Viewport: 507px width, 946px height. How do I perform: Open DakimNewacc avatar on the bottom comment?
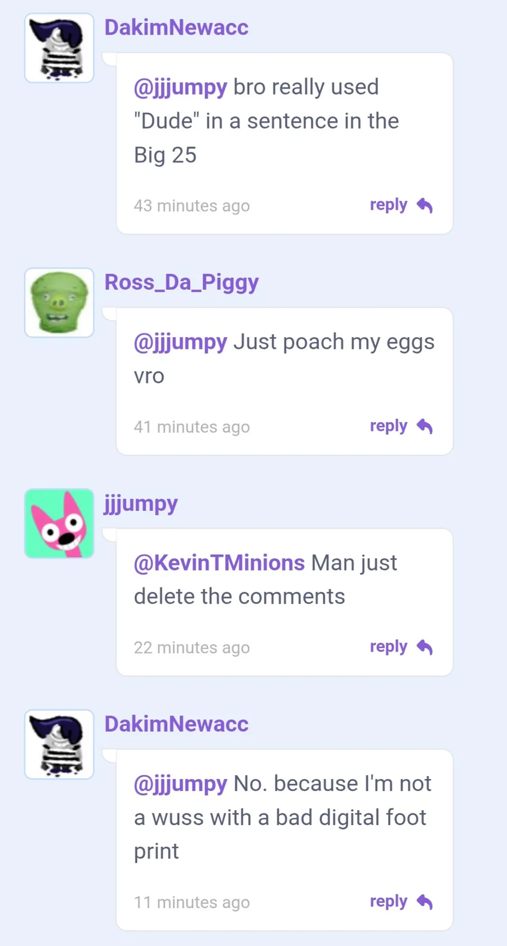pos(59,744)
